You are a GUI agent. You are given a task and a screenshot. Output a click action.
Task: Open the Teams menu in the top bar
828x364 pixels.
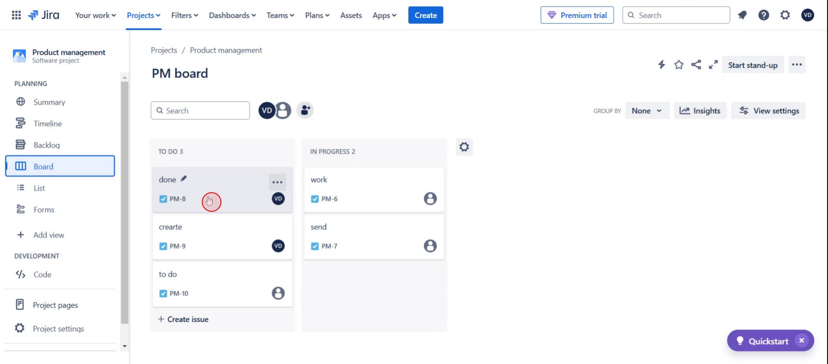pos(280,15)
